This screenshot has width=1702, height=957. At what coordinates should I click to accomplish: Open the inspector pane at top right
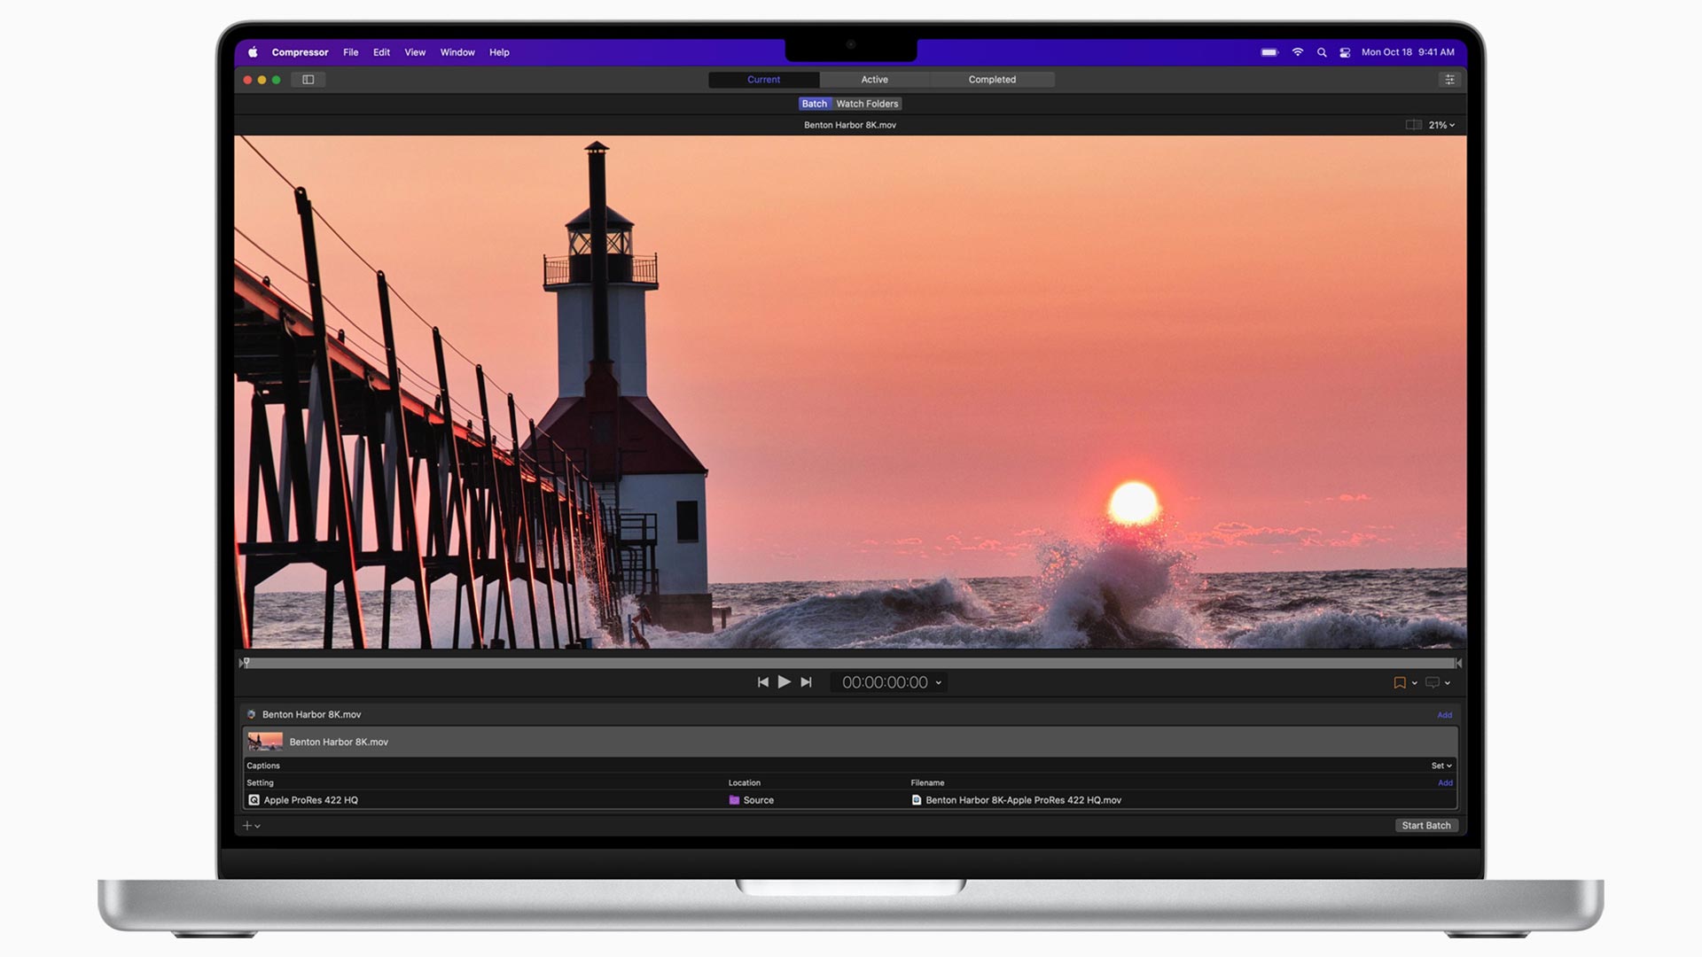click(x=1450, y=80)
